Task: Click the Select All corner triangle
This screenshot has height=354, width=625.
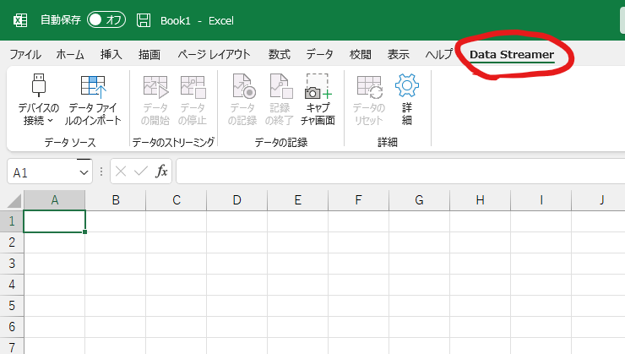Action: click(12, 201)
